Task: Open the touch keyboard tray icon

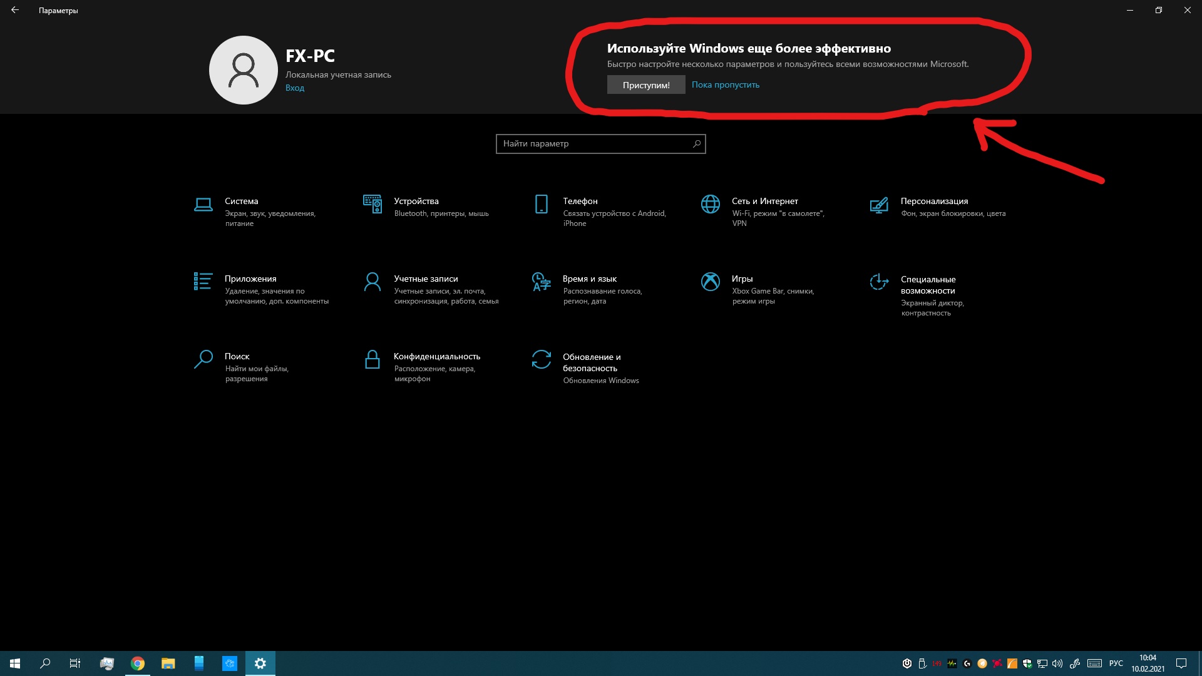Action: [1094, 663]
